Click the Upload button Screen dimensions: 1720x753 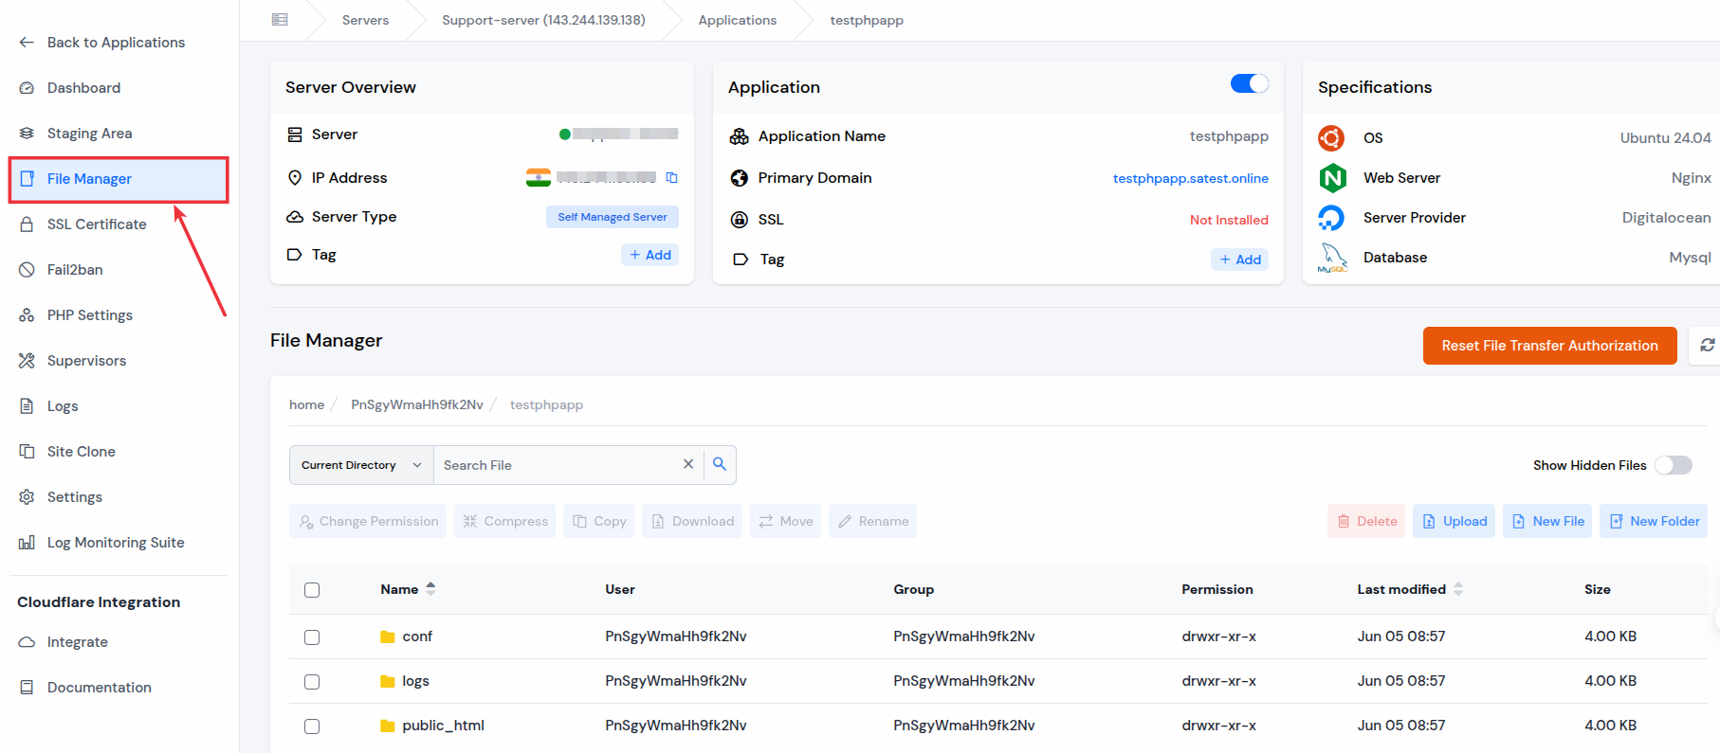(x=1454, y=521)
